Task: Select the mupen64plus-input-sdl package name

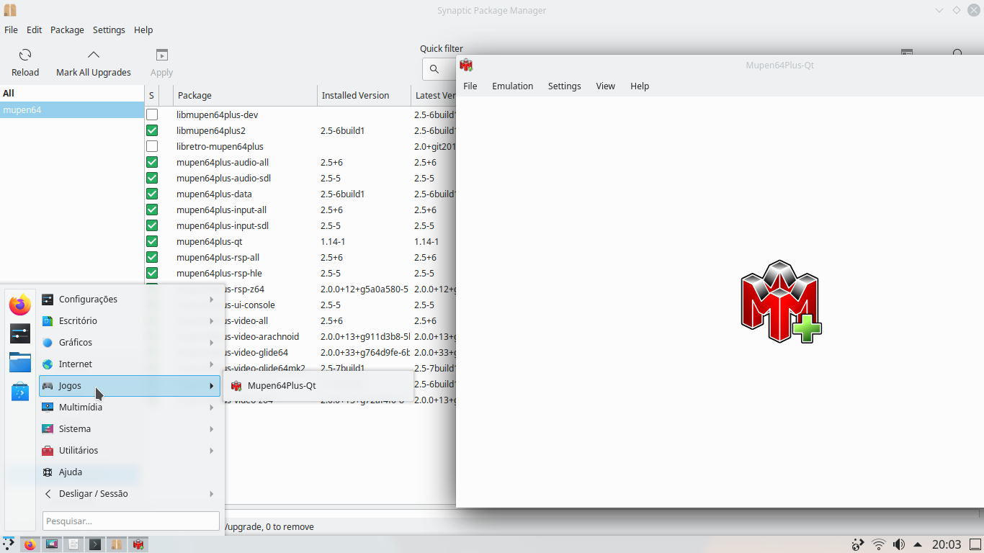Action: pyautogui.click(x=223, y=225)
